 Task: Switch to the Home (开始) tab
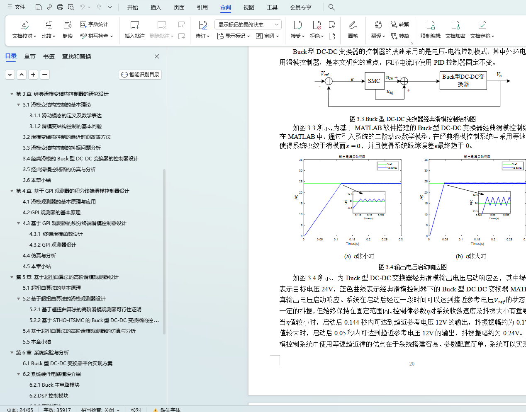pyautogui.click(x=133, y=7)
